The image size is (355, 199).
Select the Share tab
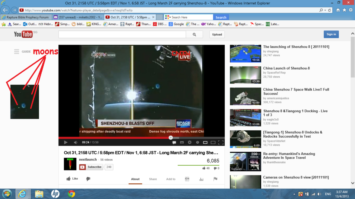153,179
